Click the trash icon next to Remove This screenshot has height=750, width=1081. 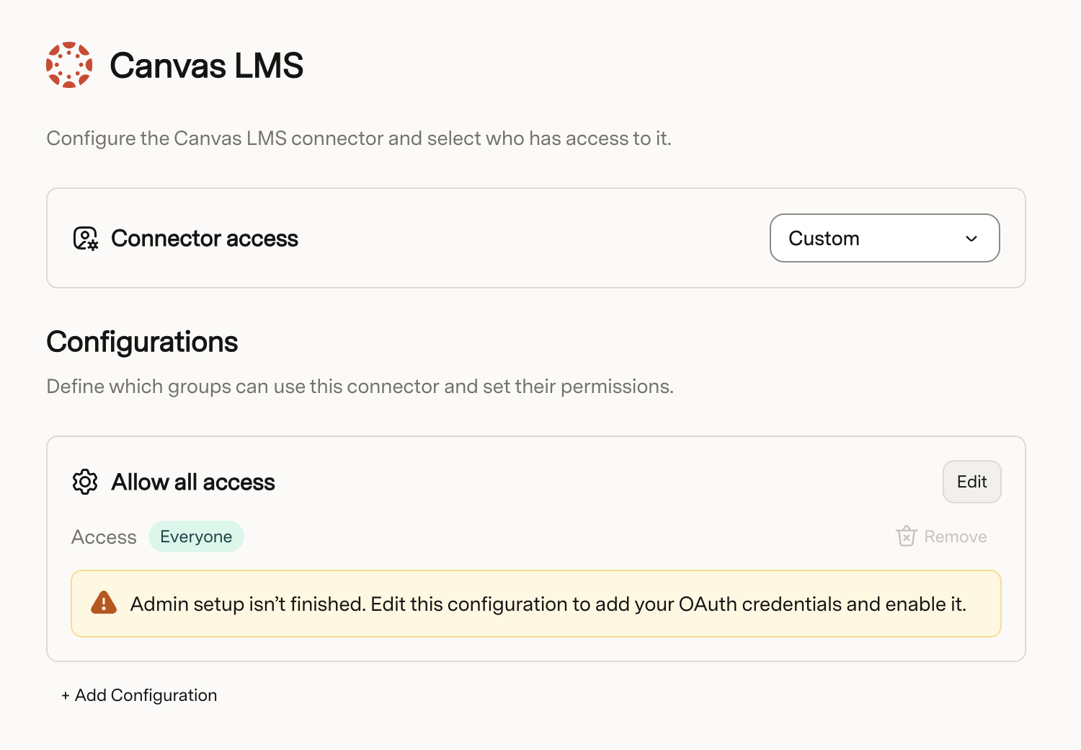click(x=906, y=537)
